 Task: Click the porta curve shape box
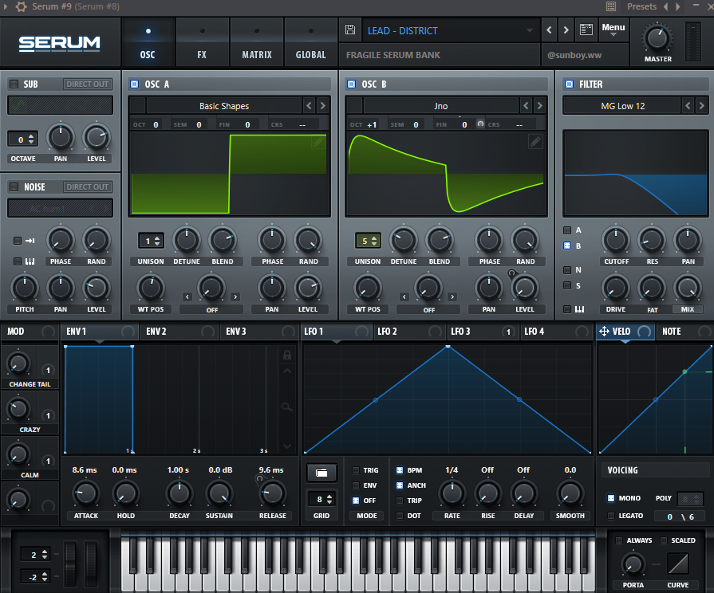coord(678,564)
